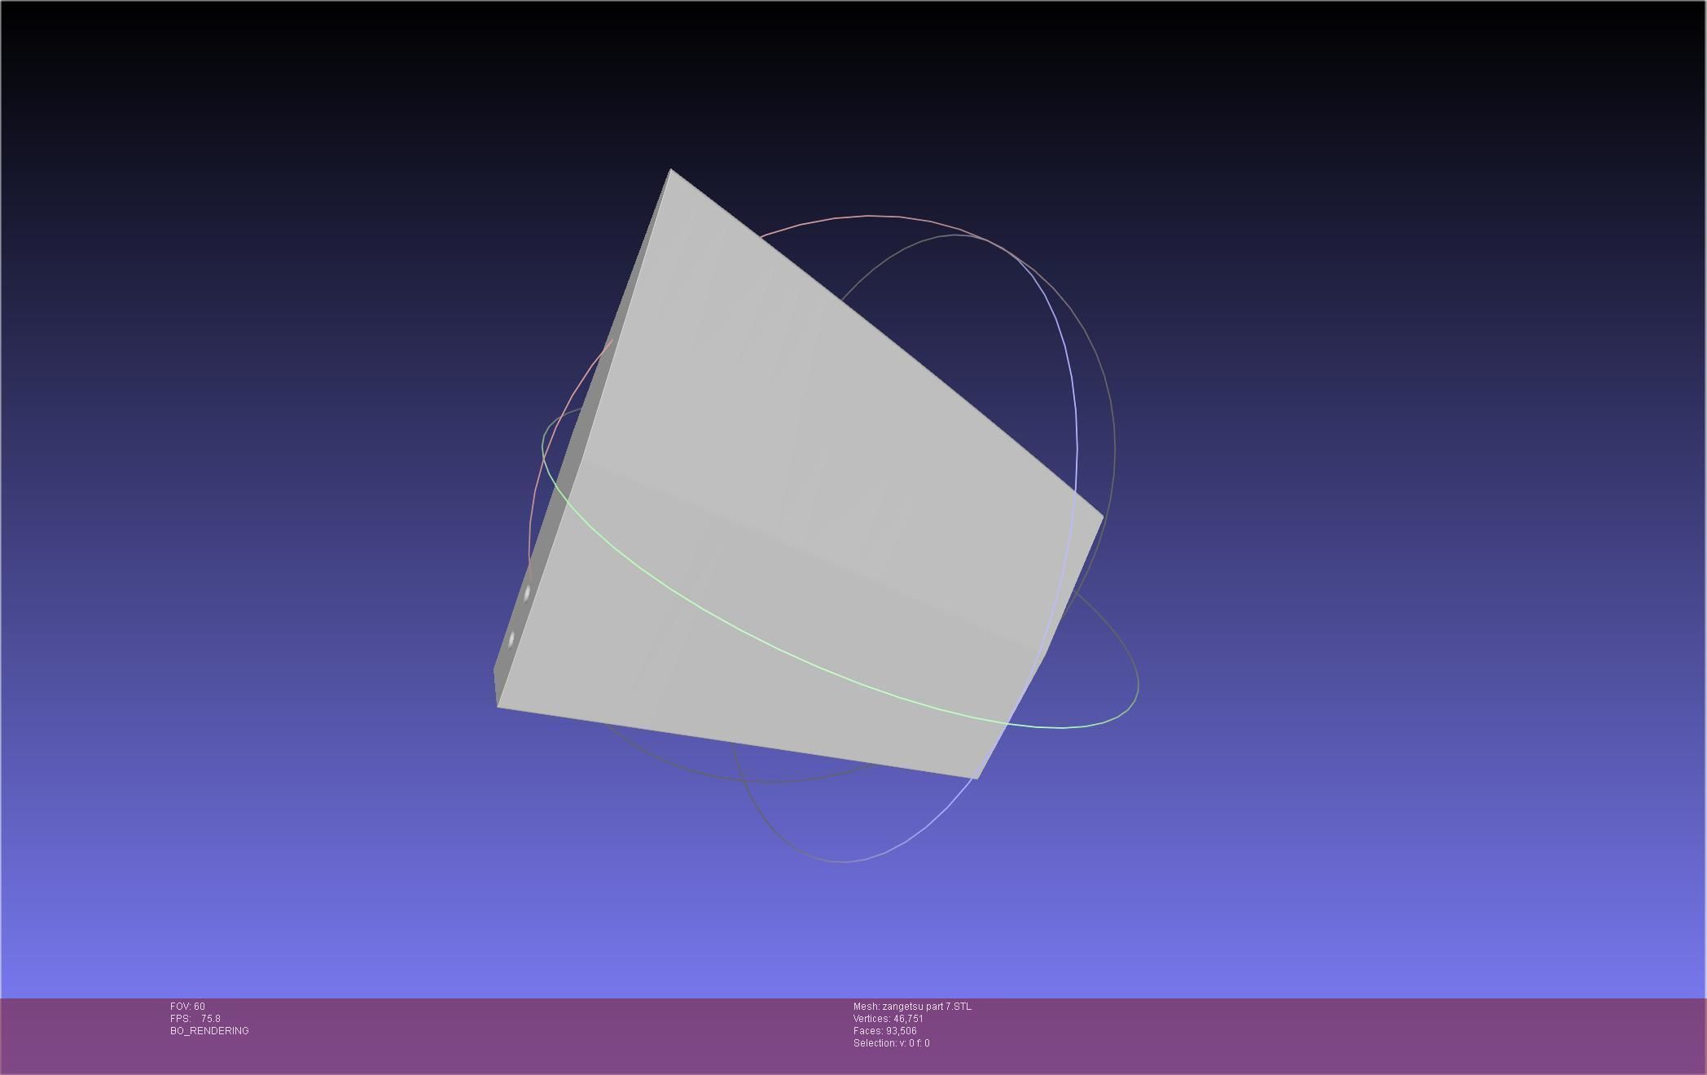Click the Faces count text
This screenshot has height=1075, width=1707.
pos(884,1031)
